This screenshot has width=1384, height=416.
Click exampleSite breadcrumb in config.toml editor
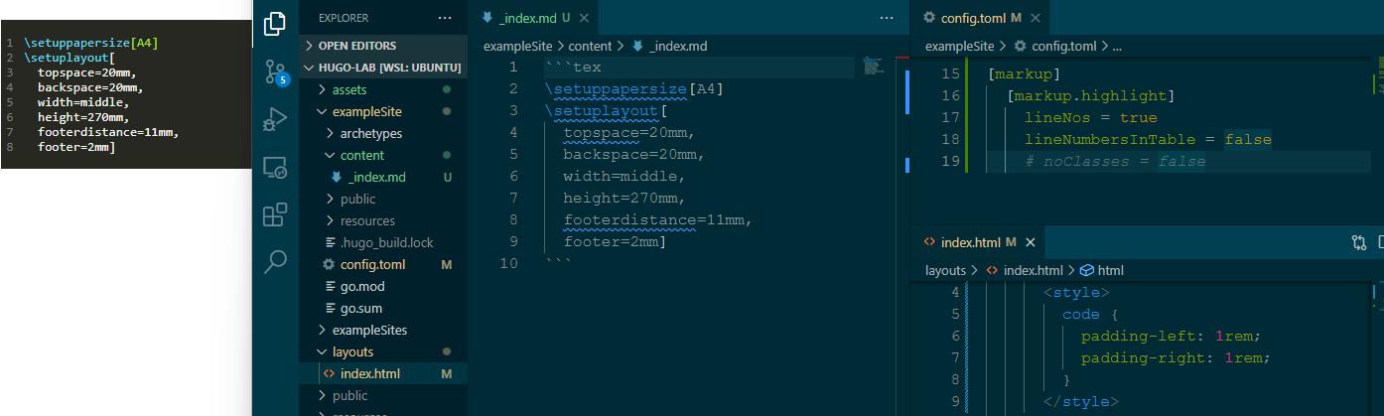pos(960,46)
